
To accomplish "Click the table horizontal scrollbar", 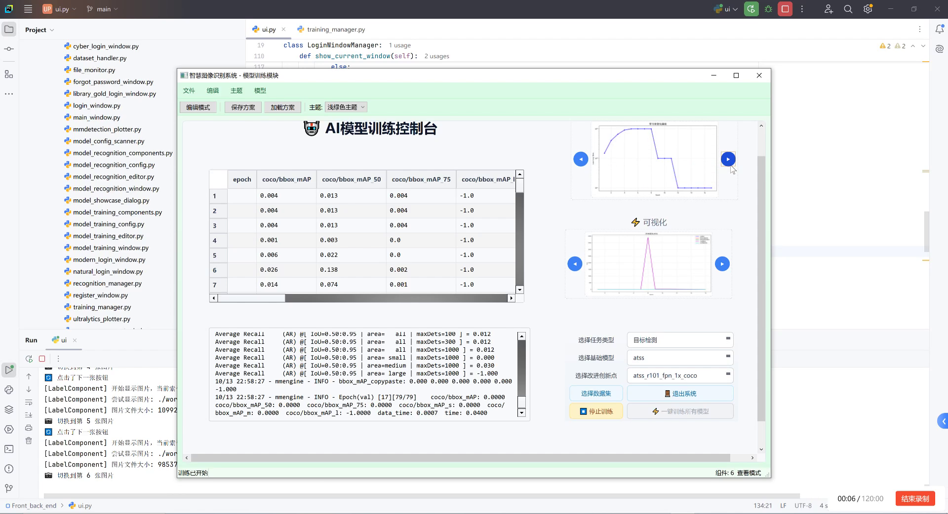I will (362, 298).
